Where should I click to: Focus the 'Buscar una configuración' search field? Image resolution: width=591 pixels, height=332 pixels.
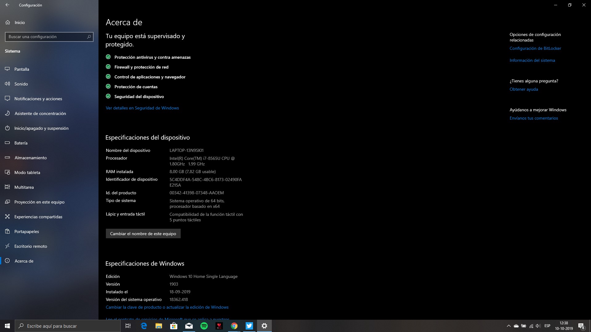pyautogui.click(x=49, y=37)
